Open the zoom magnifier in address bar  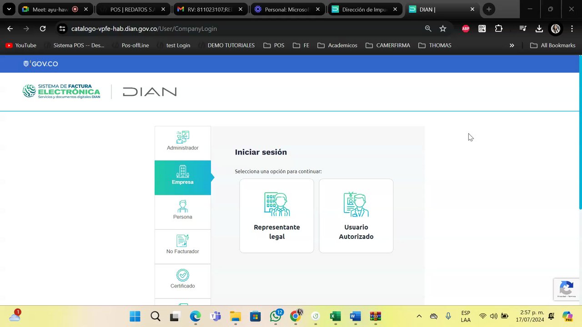coord(428,29)
